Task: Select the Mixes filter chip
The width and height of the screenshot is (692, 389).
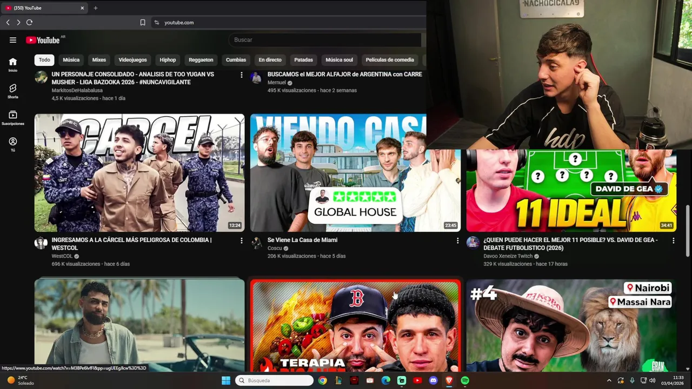Action: tap(99, 60)
